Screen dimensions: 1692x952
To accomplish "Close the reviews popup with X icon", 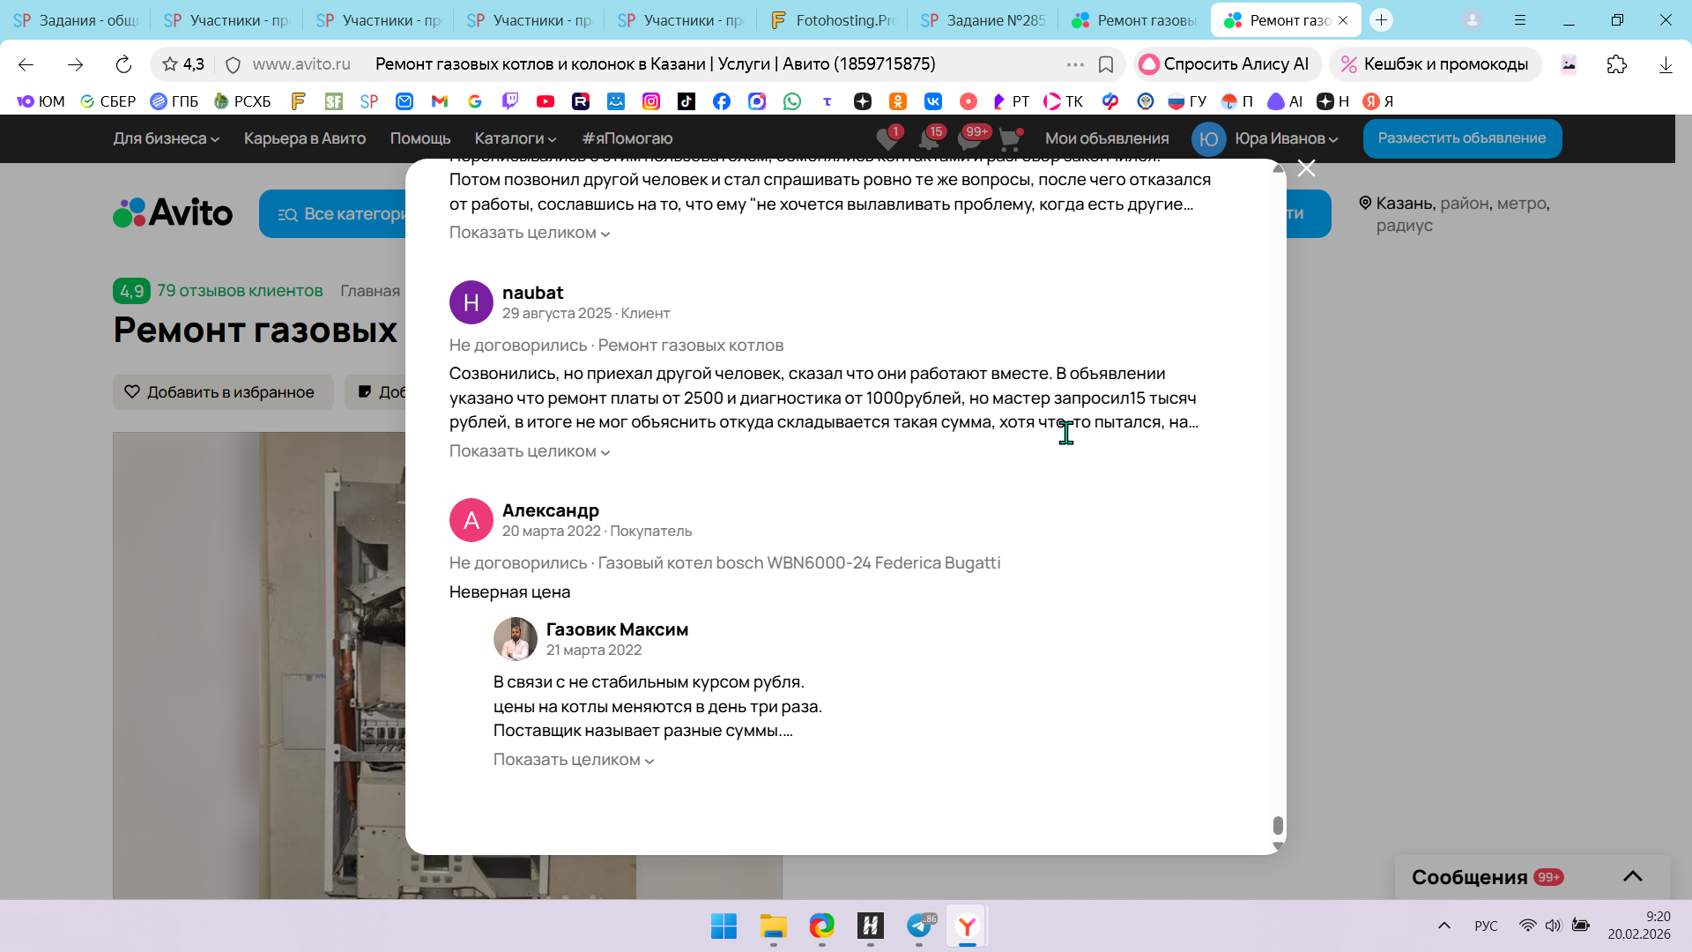I will tap(1306, 168).
